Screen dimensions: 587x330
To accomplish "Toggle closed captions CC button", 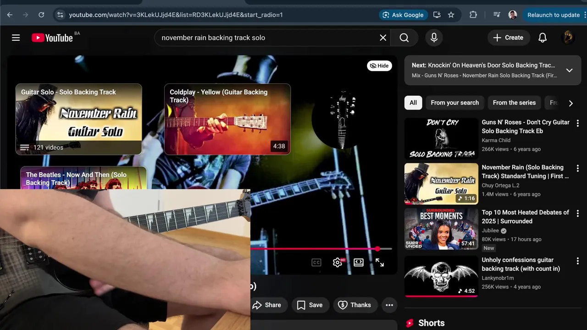I will click(316, 263).
